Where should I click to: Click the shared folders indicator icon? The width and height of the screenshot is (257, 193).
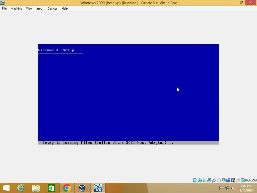[x=219, y=180]
